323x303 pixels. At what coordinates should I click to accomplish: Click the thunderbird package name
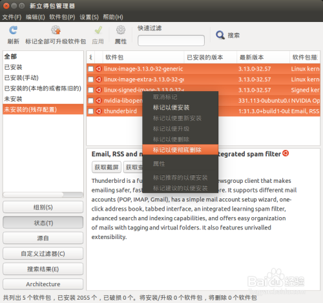point(120,111)
